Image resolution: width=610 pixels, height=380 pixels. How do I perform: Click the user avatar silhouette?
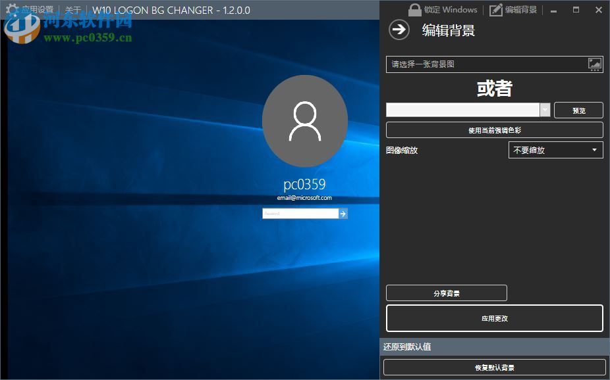(305, 122)
